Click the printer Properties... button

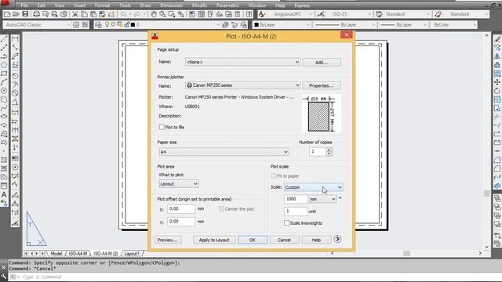pos(322,85)
